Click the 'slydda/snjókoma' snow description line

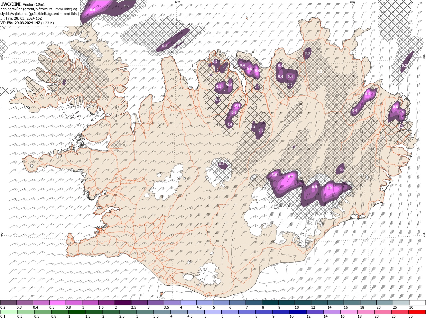point(40,14)
